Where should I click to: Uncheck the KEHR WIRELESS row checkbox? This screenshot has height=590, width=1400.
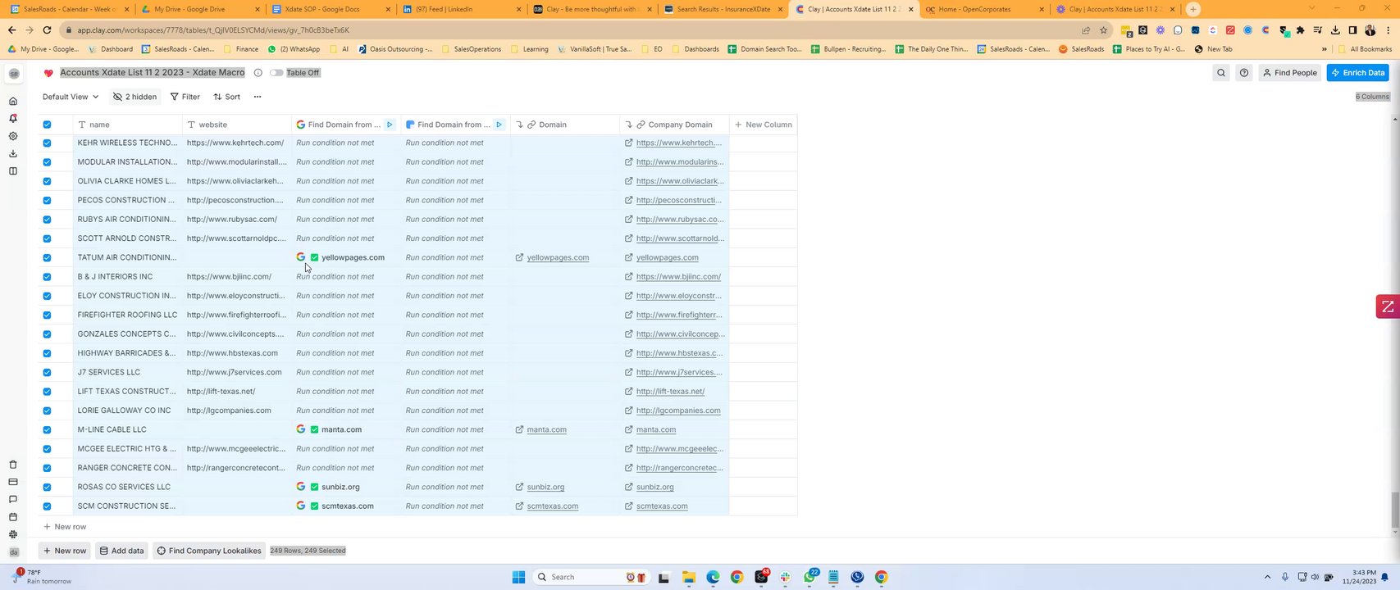(47, 143)
